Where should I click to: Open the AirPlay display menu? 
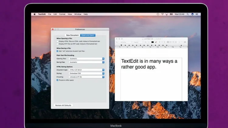pyautogui.click(x=167, y=14)
